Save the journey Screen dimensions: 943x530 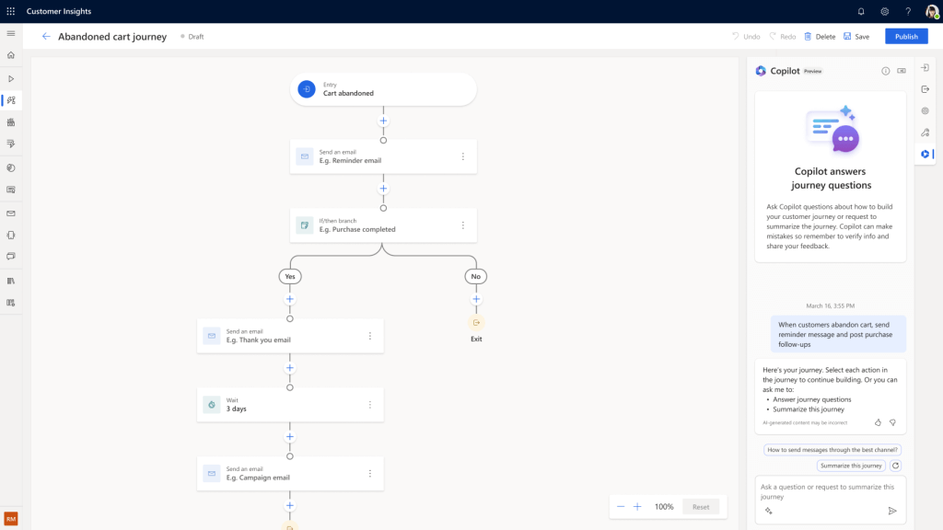(856, 37)
